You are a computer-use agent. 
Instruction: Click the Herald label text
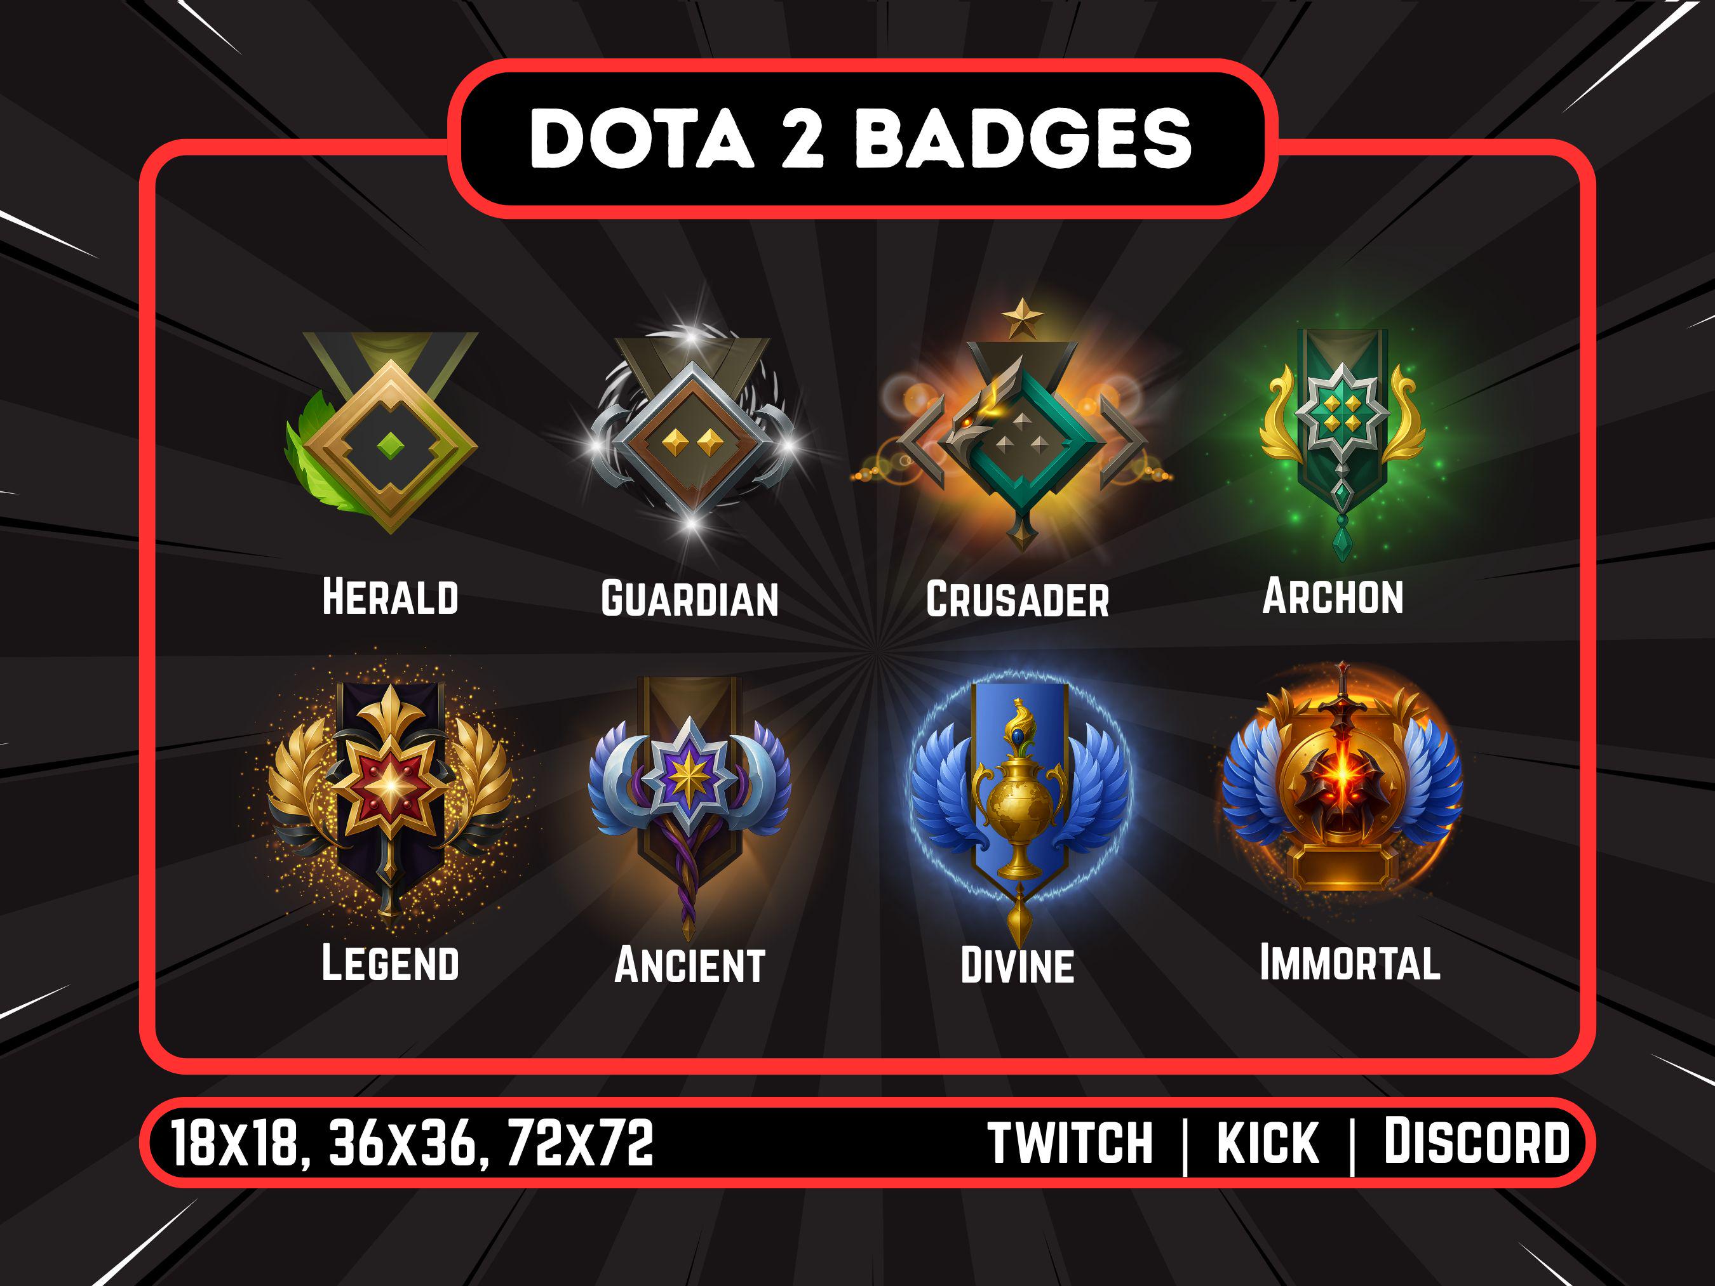(x=390, y=597)
